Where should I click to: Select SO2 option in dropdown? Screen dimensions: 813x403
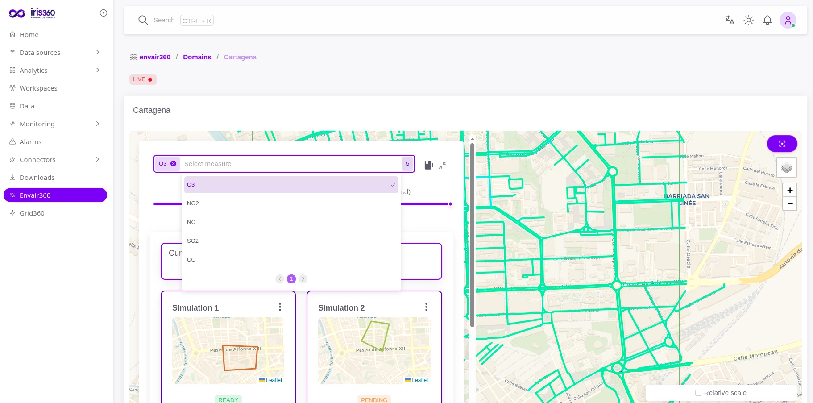(x=291, y=241)
